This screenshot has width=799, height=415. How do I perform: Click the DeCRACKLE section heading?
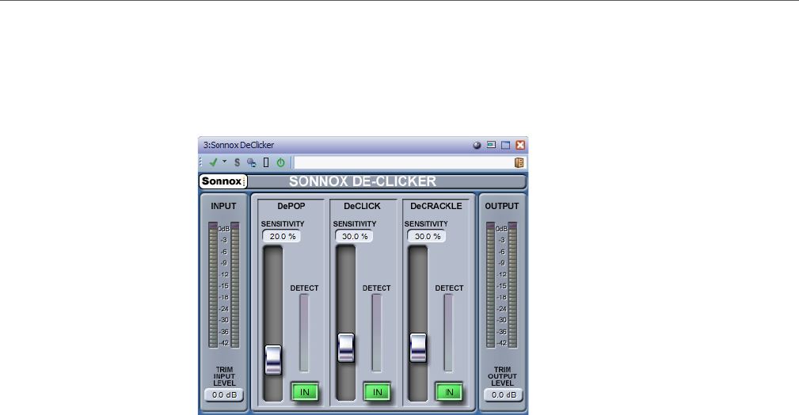click(436, 206)
